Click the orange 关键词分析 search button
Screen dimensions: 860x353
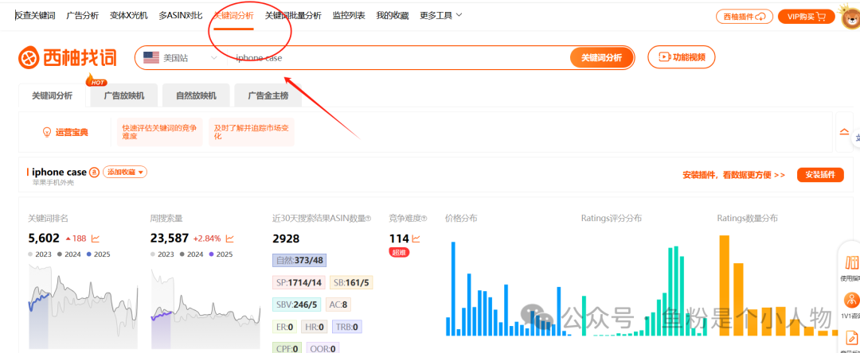click(602, 58)
